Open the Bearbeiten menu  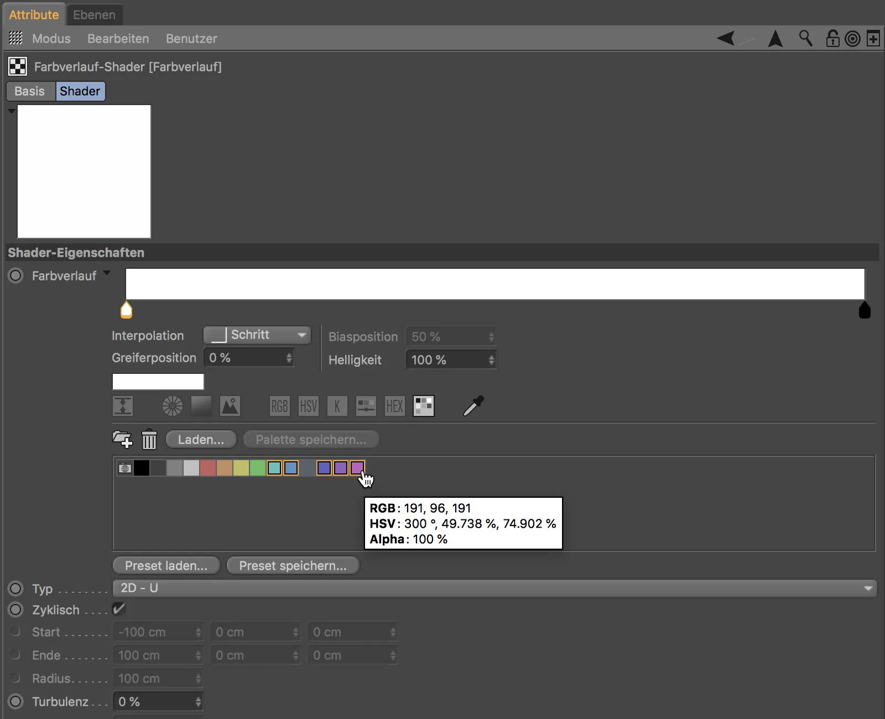pos(118,39)
